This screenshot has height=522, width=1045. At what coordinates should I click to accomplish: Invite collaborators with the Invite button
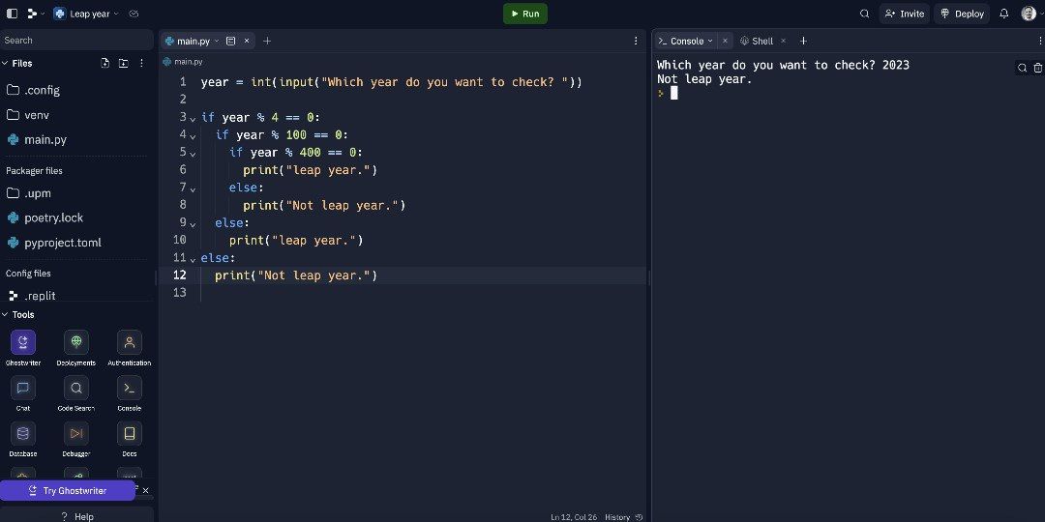click(905, 14)
